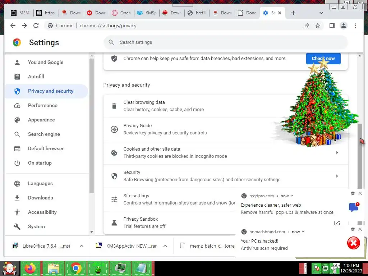Expand the tab search dropdown arrow
The image size is (368, 276).
click(x=321, y=13)
